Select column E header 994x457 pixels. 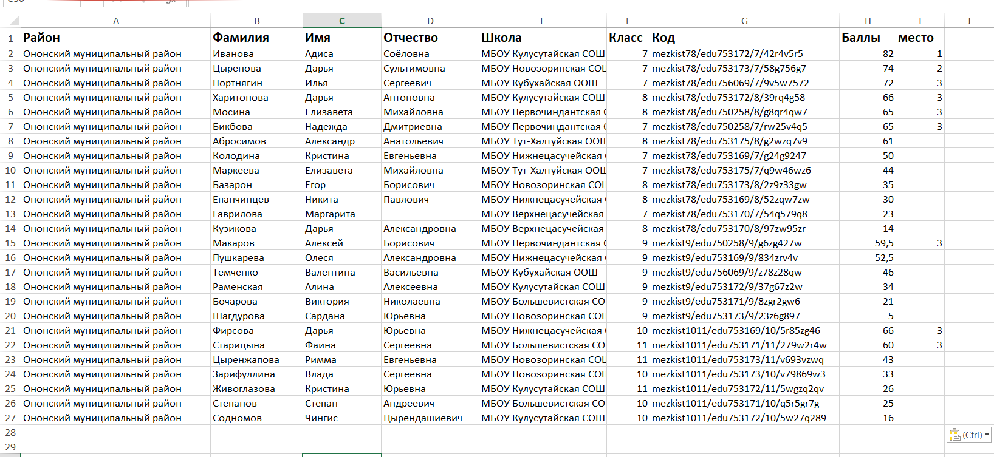pyautogui.click(x=543, y=21)
